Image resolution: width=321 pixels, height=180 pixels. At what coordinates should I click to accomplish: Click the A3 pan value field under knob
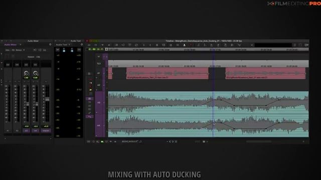[26, 78]
